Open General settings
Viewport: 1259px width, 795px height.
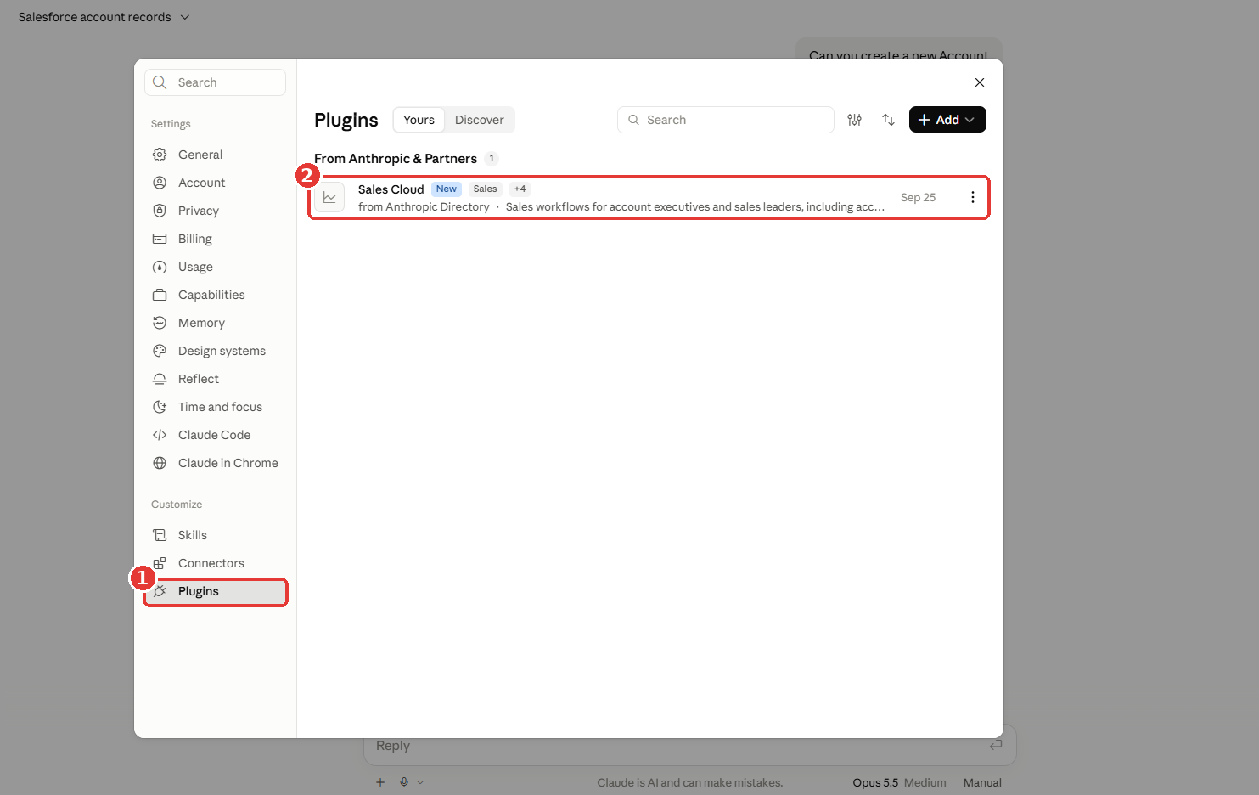pyautogui.click(x=215, y=155)
